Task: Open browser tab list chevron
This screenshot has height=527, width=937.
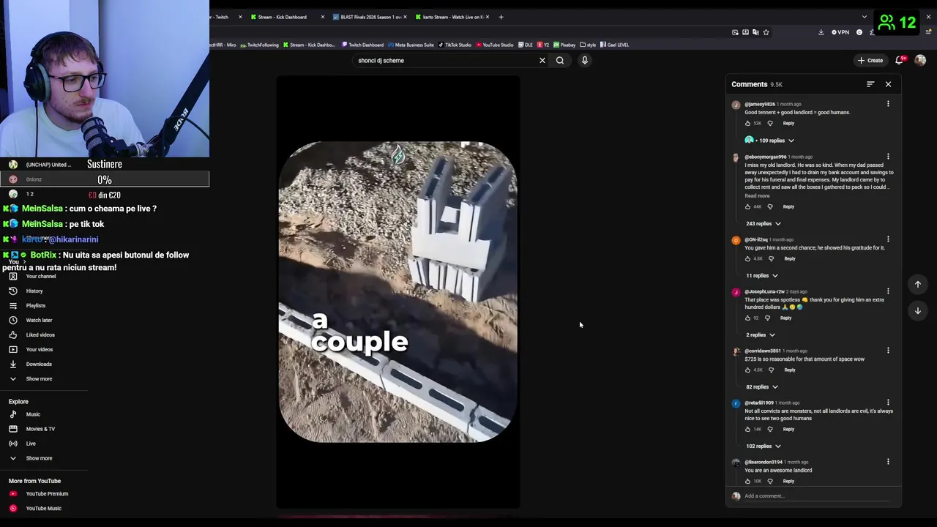Action: click(865, 17)
